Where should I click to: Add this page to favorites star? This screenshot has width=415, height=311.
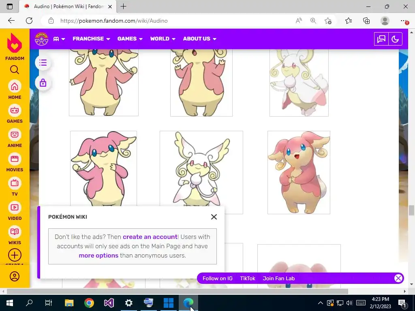click(x=328, y=21)
